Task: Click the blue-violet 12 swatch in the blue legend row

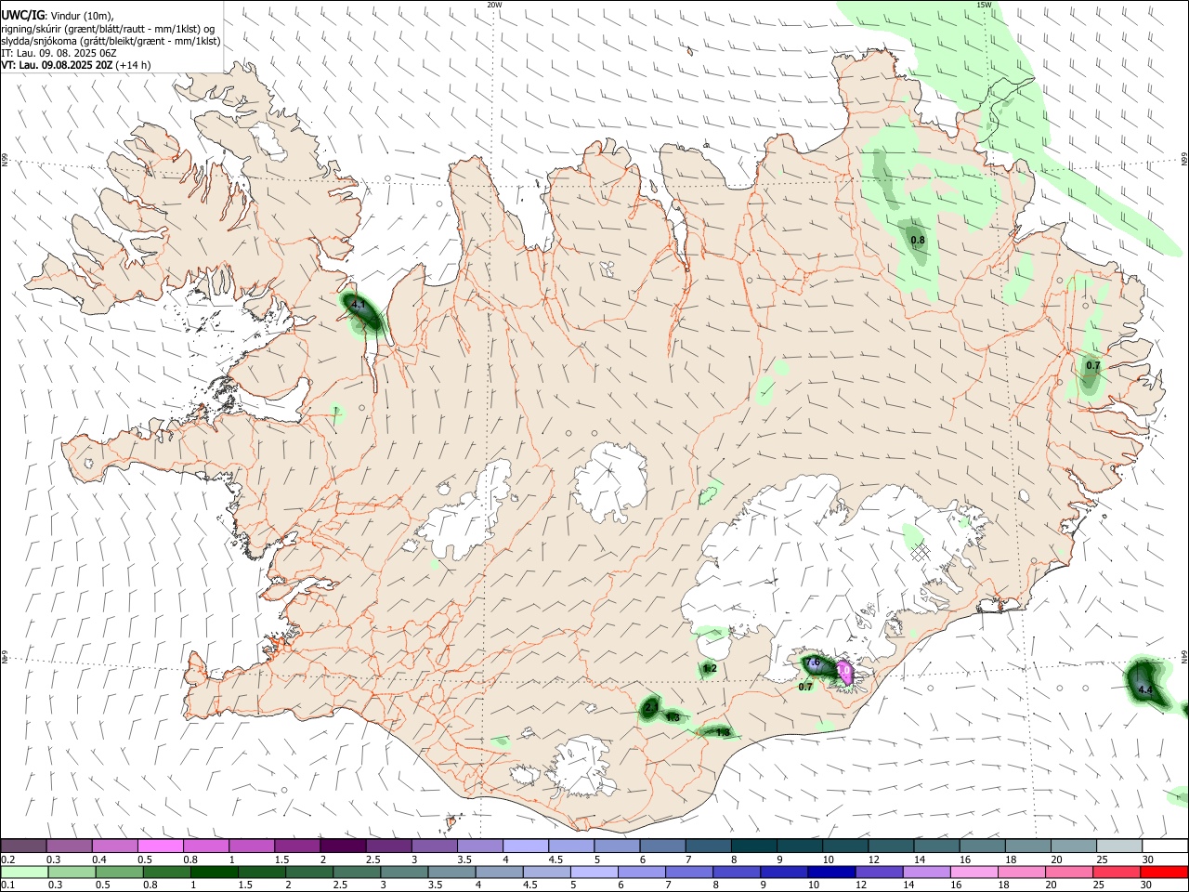Action: [x=879, y=872]
